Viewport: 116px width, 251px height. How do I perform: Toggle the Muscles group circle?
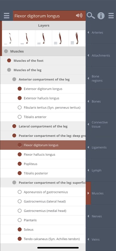(x=6, y=51)
